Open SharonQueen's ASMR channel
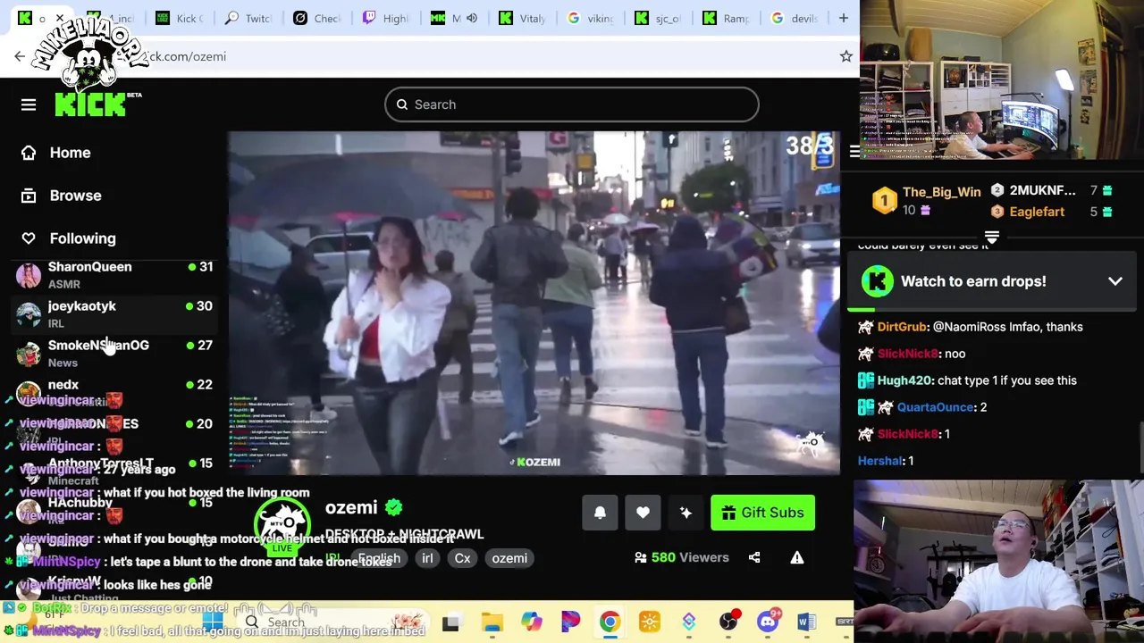Viewport: 1144px width, 643px height. (114, 275)
